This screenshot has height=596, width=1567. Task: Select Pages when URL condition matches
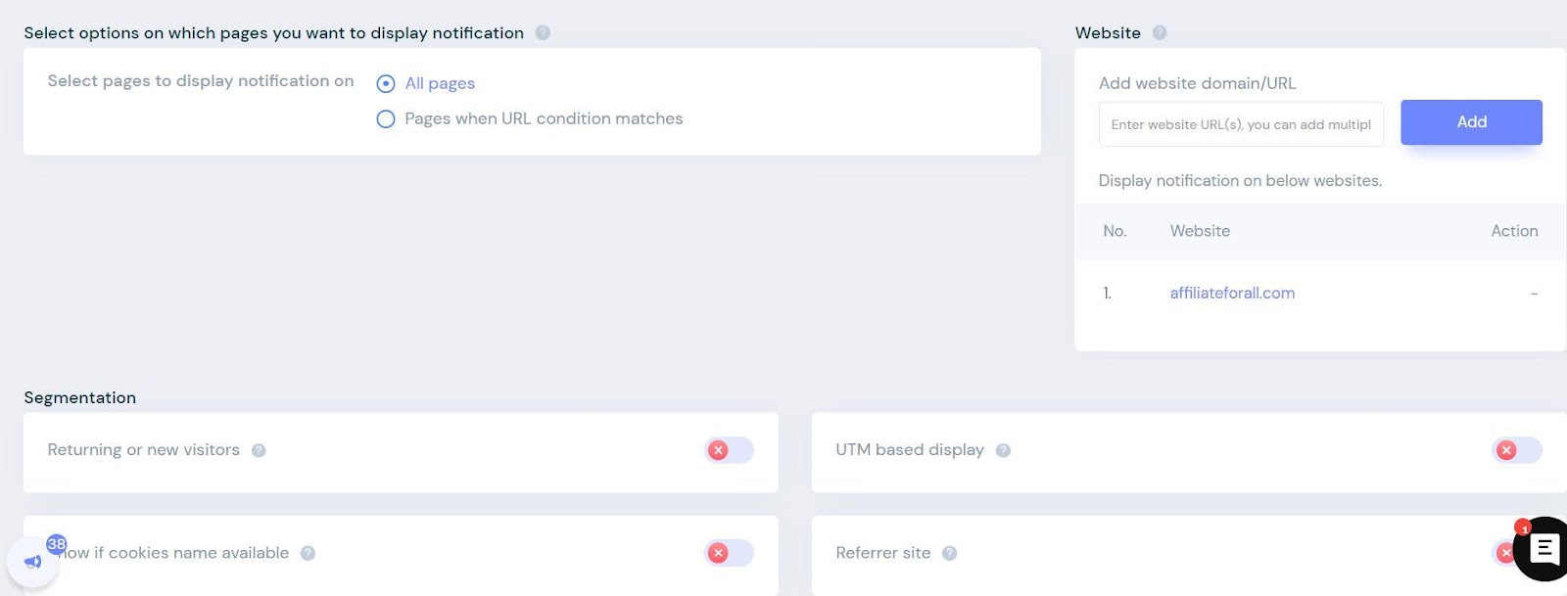point(386,118)
